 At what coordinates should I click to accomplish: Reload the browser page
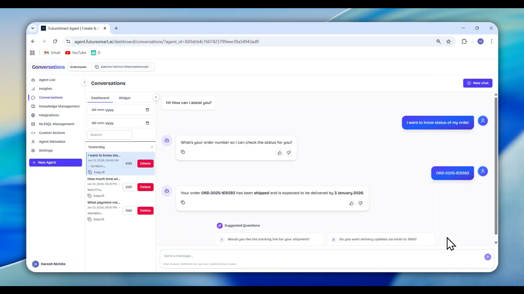click(x=55, y=41)
